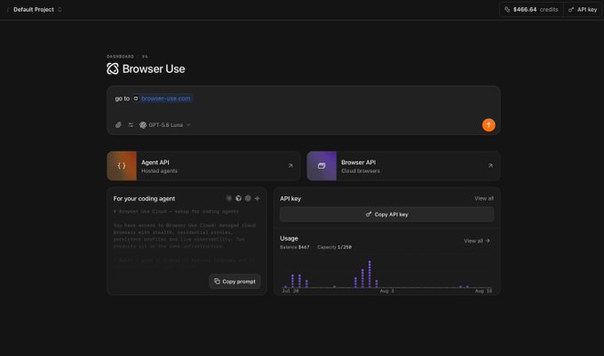This screenshot has width=604, height=356.
Task: Open the Browser API card
Action: point(403,166)
